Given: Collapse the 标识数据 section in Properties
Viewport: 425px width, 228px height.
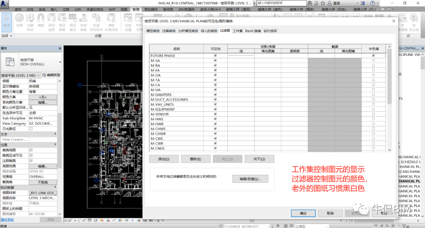Looking at the screenshot, I should point(55,187).
